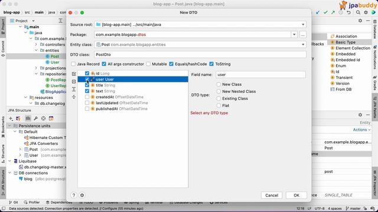This screenshot has width=378, height=212.
Task: Expand the controllers folder in Project tree
Action: click(36, 45)
